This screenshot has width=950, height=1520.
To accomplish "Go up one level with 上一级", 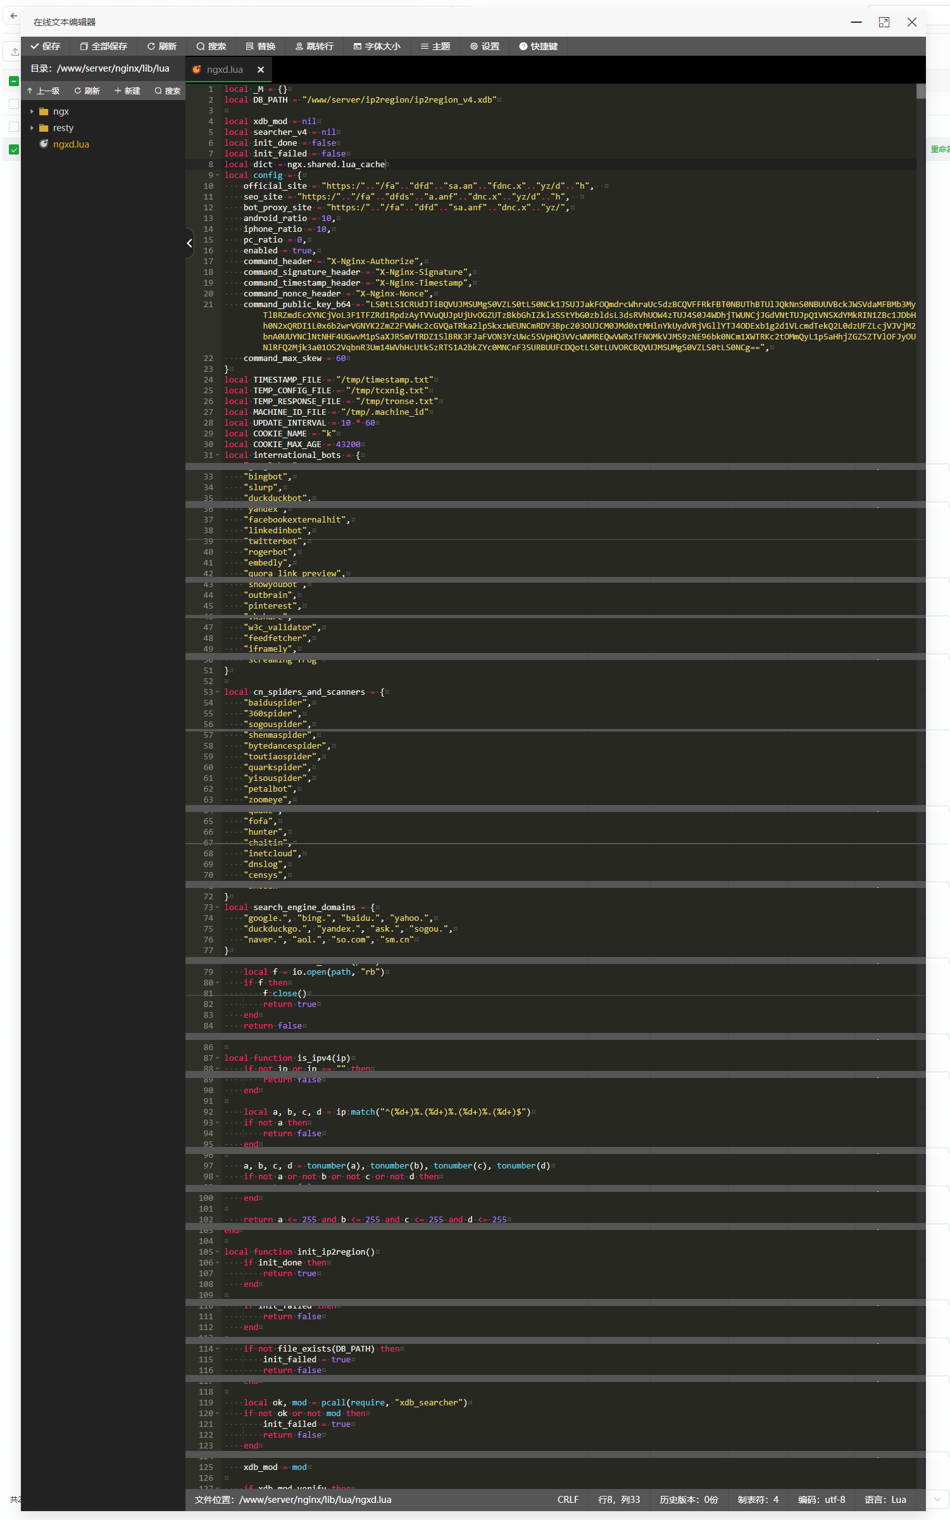I will (43, 91).
